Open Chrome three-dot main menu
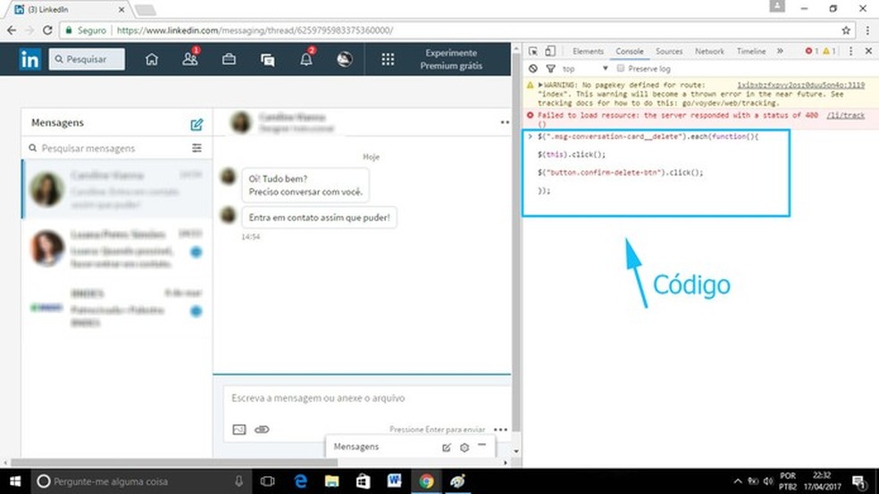This screenshot has width=879, height=494. tap(867, 30)
